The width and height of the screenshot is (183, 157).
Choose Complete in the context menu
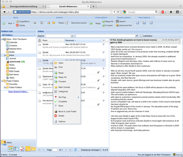click(67, 102)
